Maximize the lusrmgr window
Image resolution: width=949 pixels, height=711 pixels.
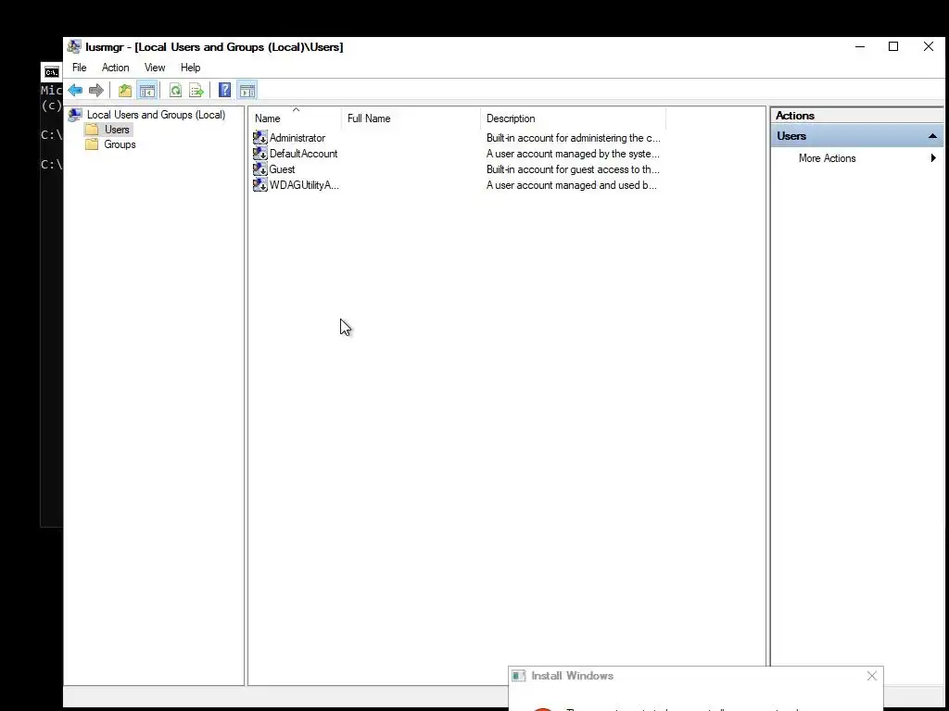coord(893,46)
